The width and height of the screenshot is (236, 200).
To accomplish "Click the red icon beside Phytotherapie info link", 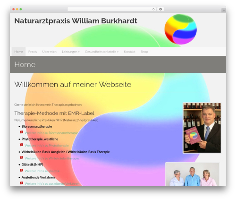I will coord(21,145).
